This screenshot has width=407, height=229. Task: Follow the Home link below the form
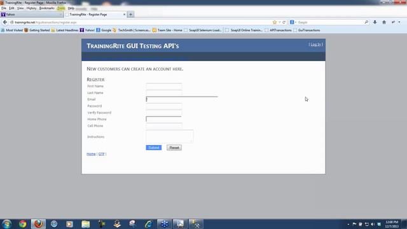point(91,154)
